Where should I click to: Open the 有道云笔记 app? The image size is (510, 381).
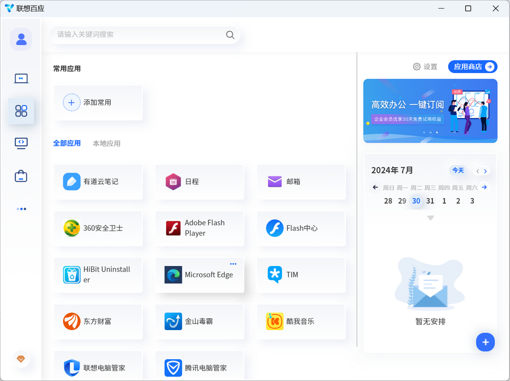[x=98, y=182]
